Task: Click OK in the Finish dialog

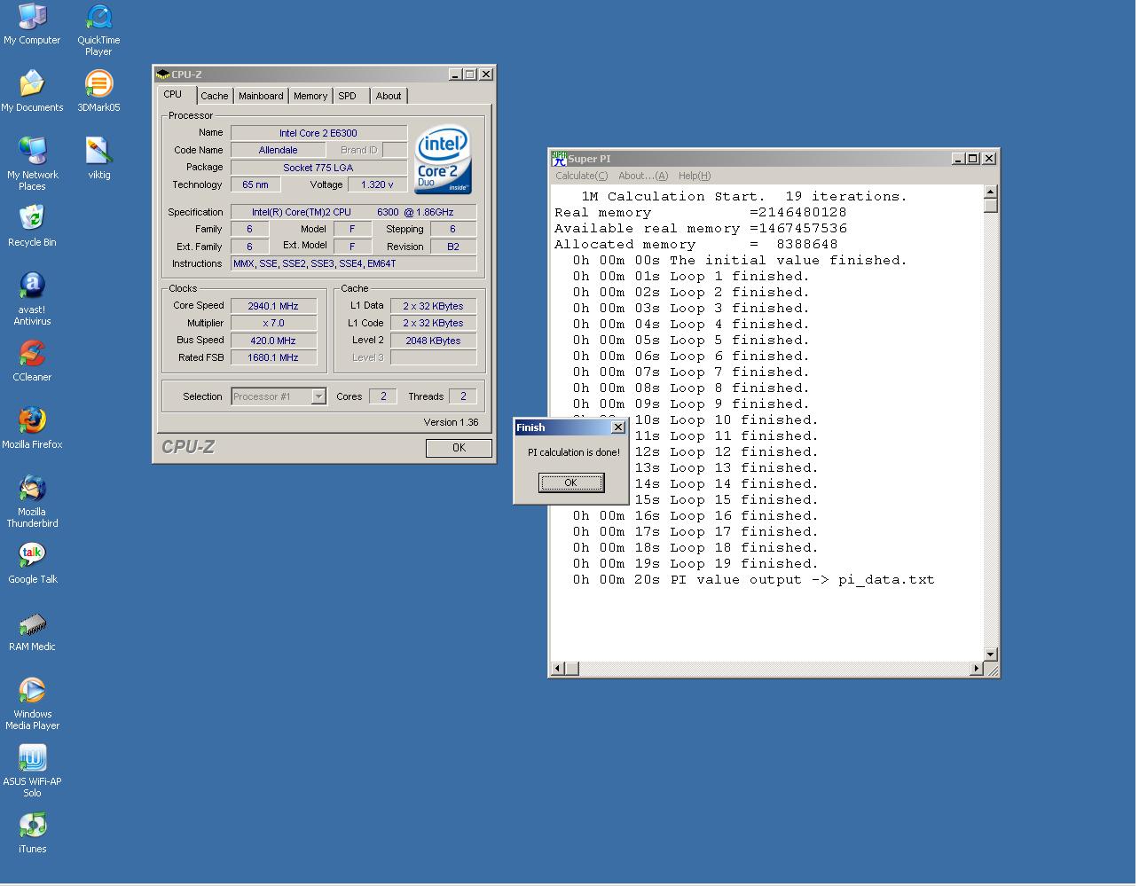Action: point(570,482)
